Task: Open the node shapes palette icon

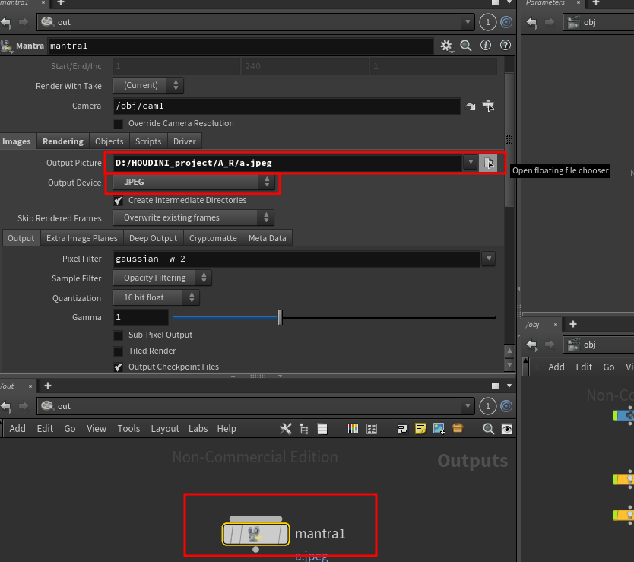Action: click(x=372, y=429)
